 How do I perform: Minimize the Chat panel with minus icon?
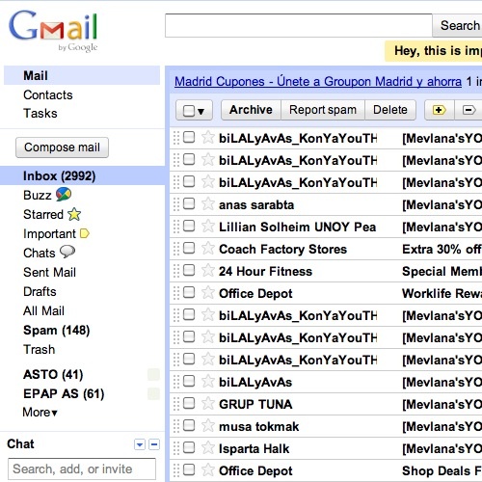(154, 444)
